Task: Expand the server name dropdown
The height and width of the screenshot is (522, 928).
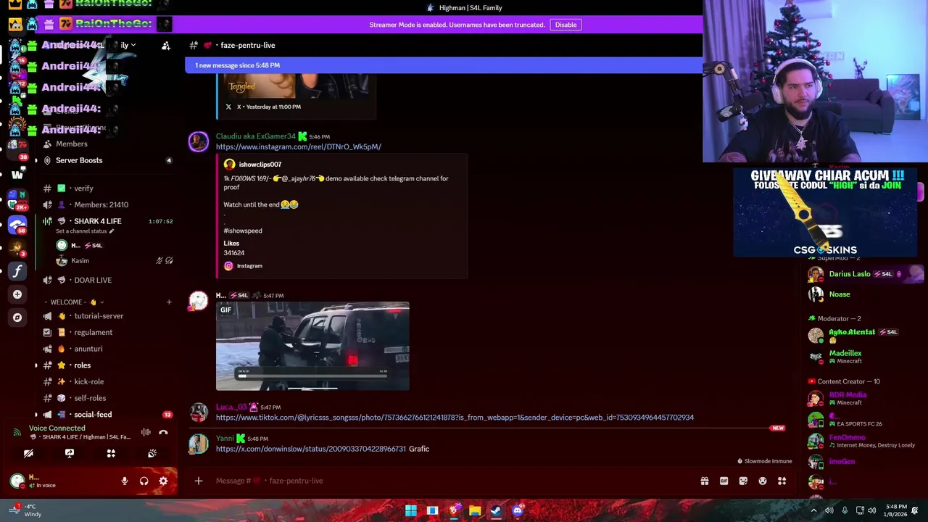Action: (x=133, y=45)
